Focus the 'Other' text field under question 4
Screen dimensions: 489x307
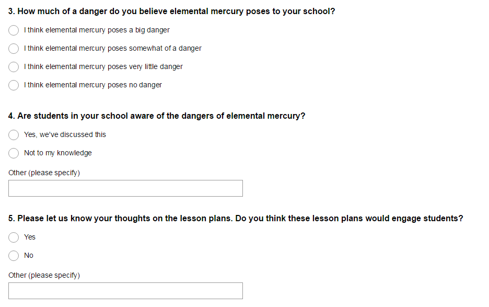[x=125, y=188]
